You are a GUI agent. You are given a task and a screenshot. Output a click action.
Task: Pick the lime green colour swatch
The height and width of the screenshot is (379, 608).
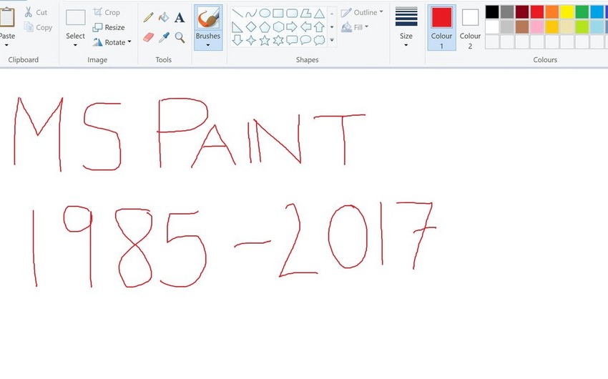click(582, 26)
